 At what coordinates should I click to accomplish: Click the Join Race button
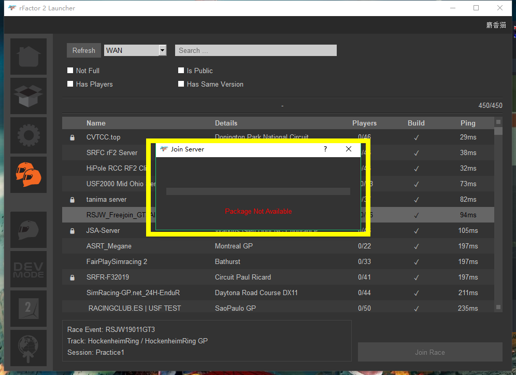tap(430, 352)
